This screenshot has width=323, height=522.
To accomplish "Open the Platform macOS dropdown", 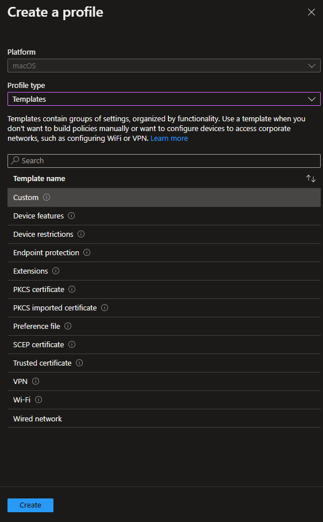I will [164, 66].
